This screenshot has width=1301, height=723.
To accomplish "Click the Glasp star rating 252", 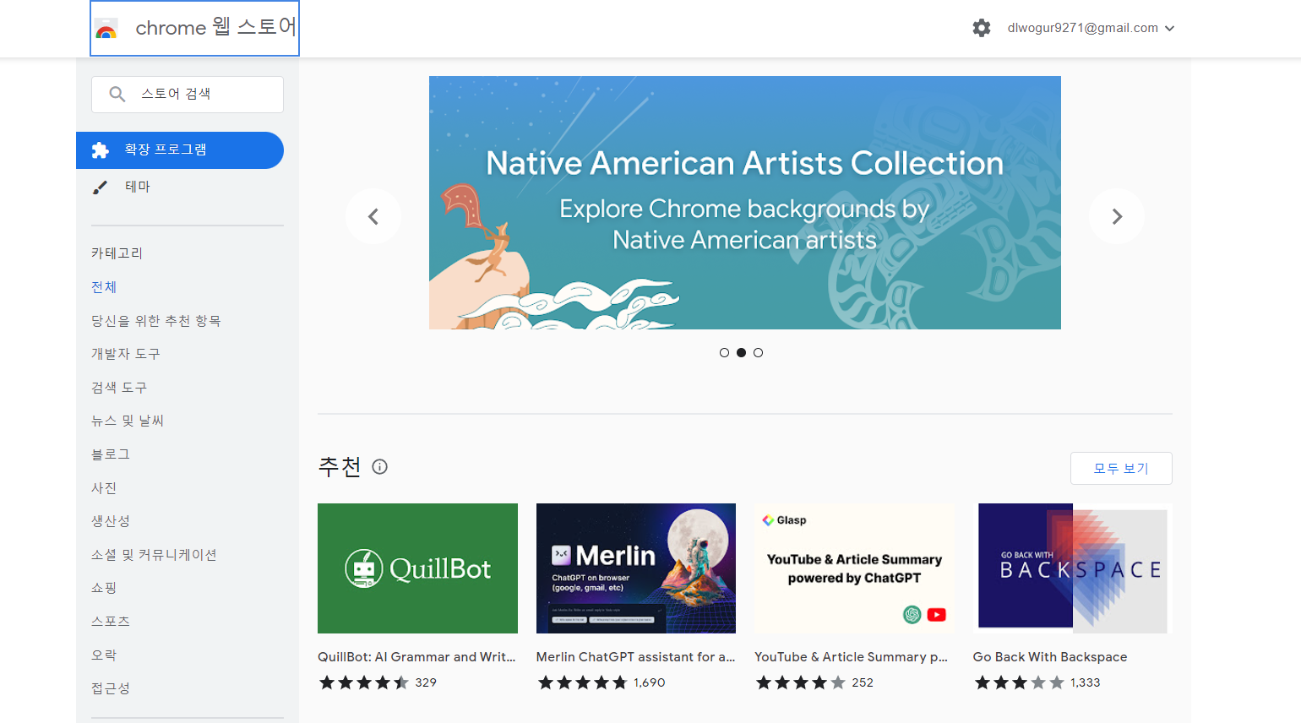I will click(814, 682).
